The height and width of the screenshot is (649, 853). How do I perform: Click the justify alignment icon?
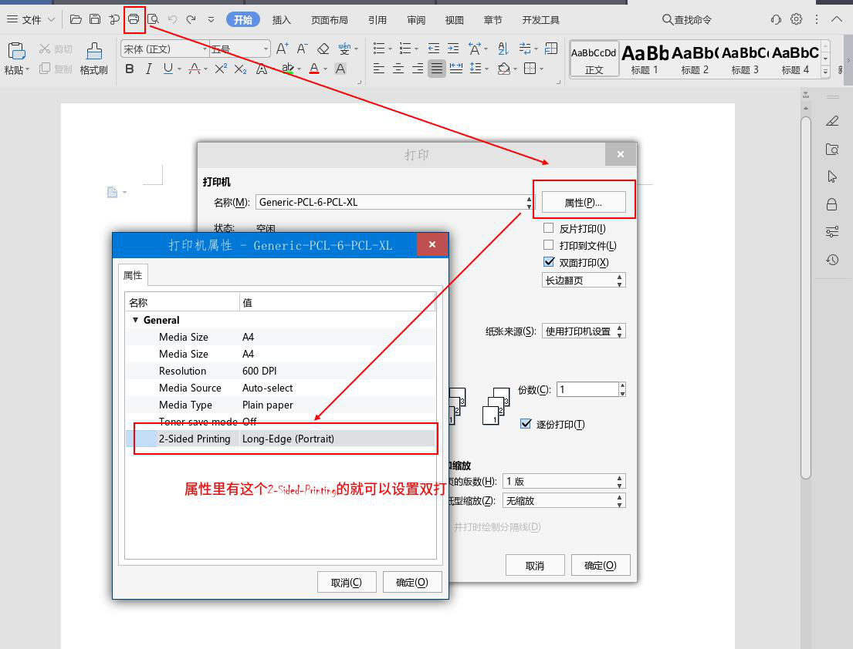click(437, 69)
